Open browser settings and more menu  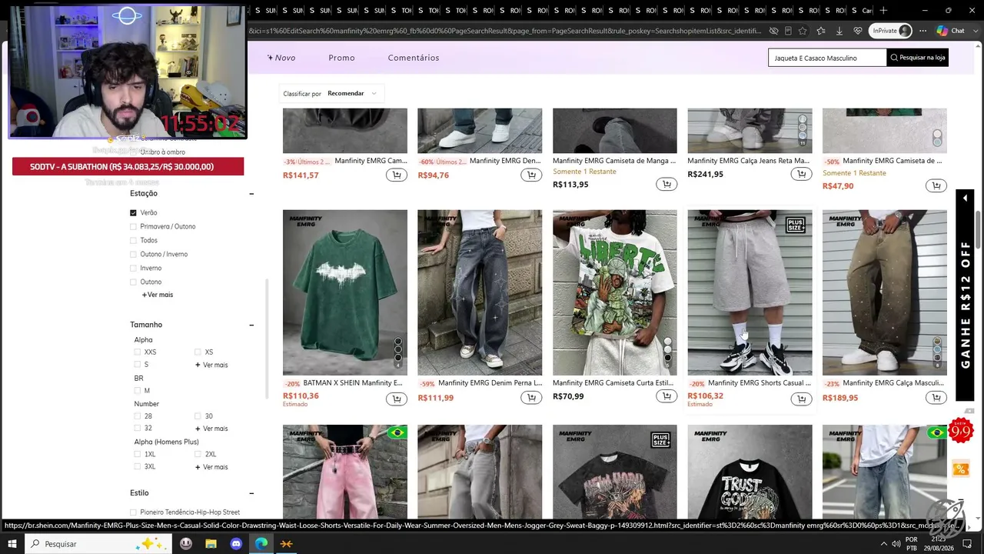921,31
